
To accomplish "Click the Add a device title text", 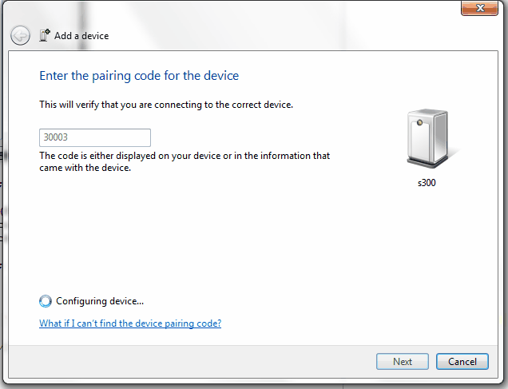I will (81, 36).
